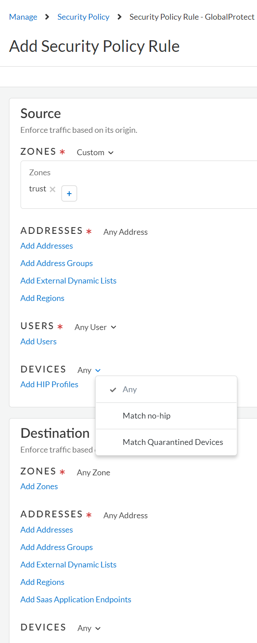Click Add Address Groups under Source
The image size is (257, 643).
click(57, 263)
